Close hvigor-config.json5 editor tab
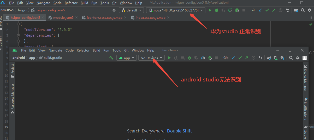The image size is (314, 140). pos(43,18)
